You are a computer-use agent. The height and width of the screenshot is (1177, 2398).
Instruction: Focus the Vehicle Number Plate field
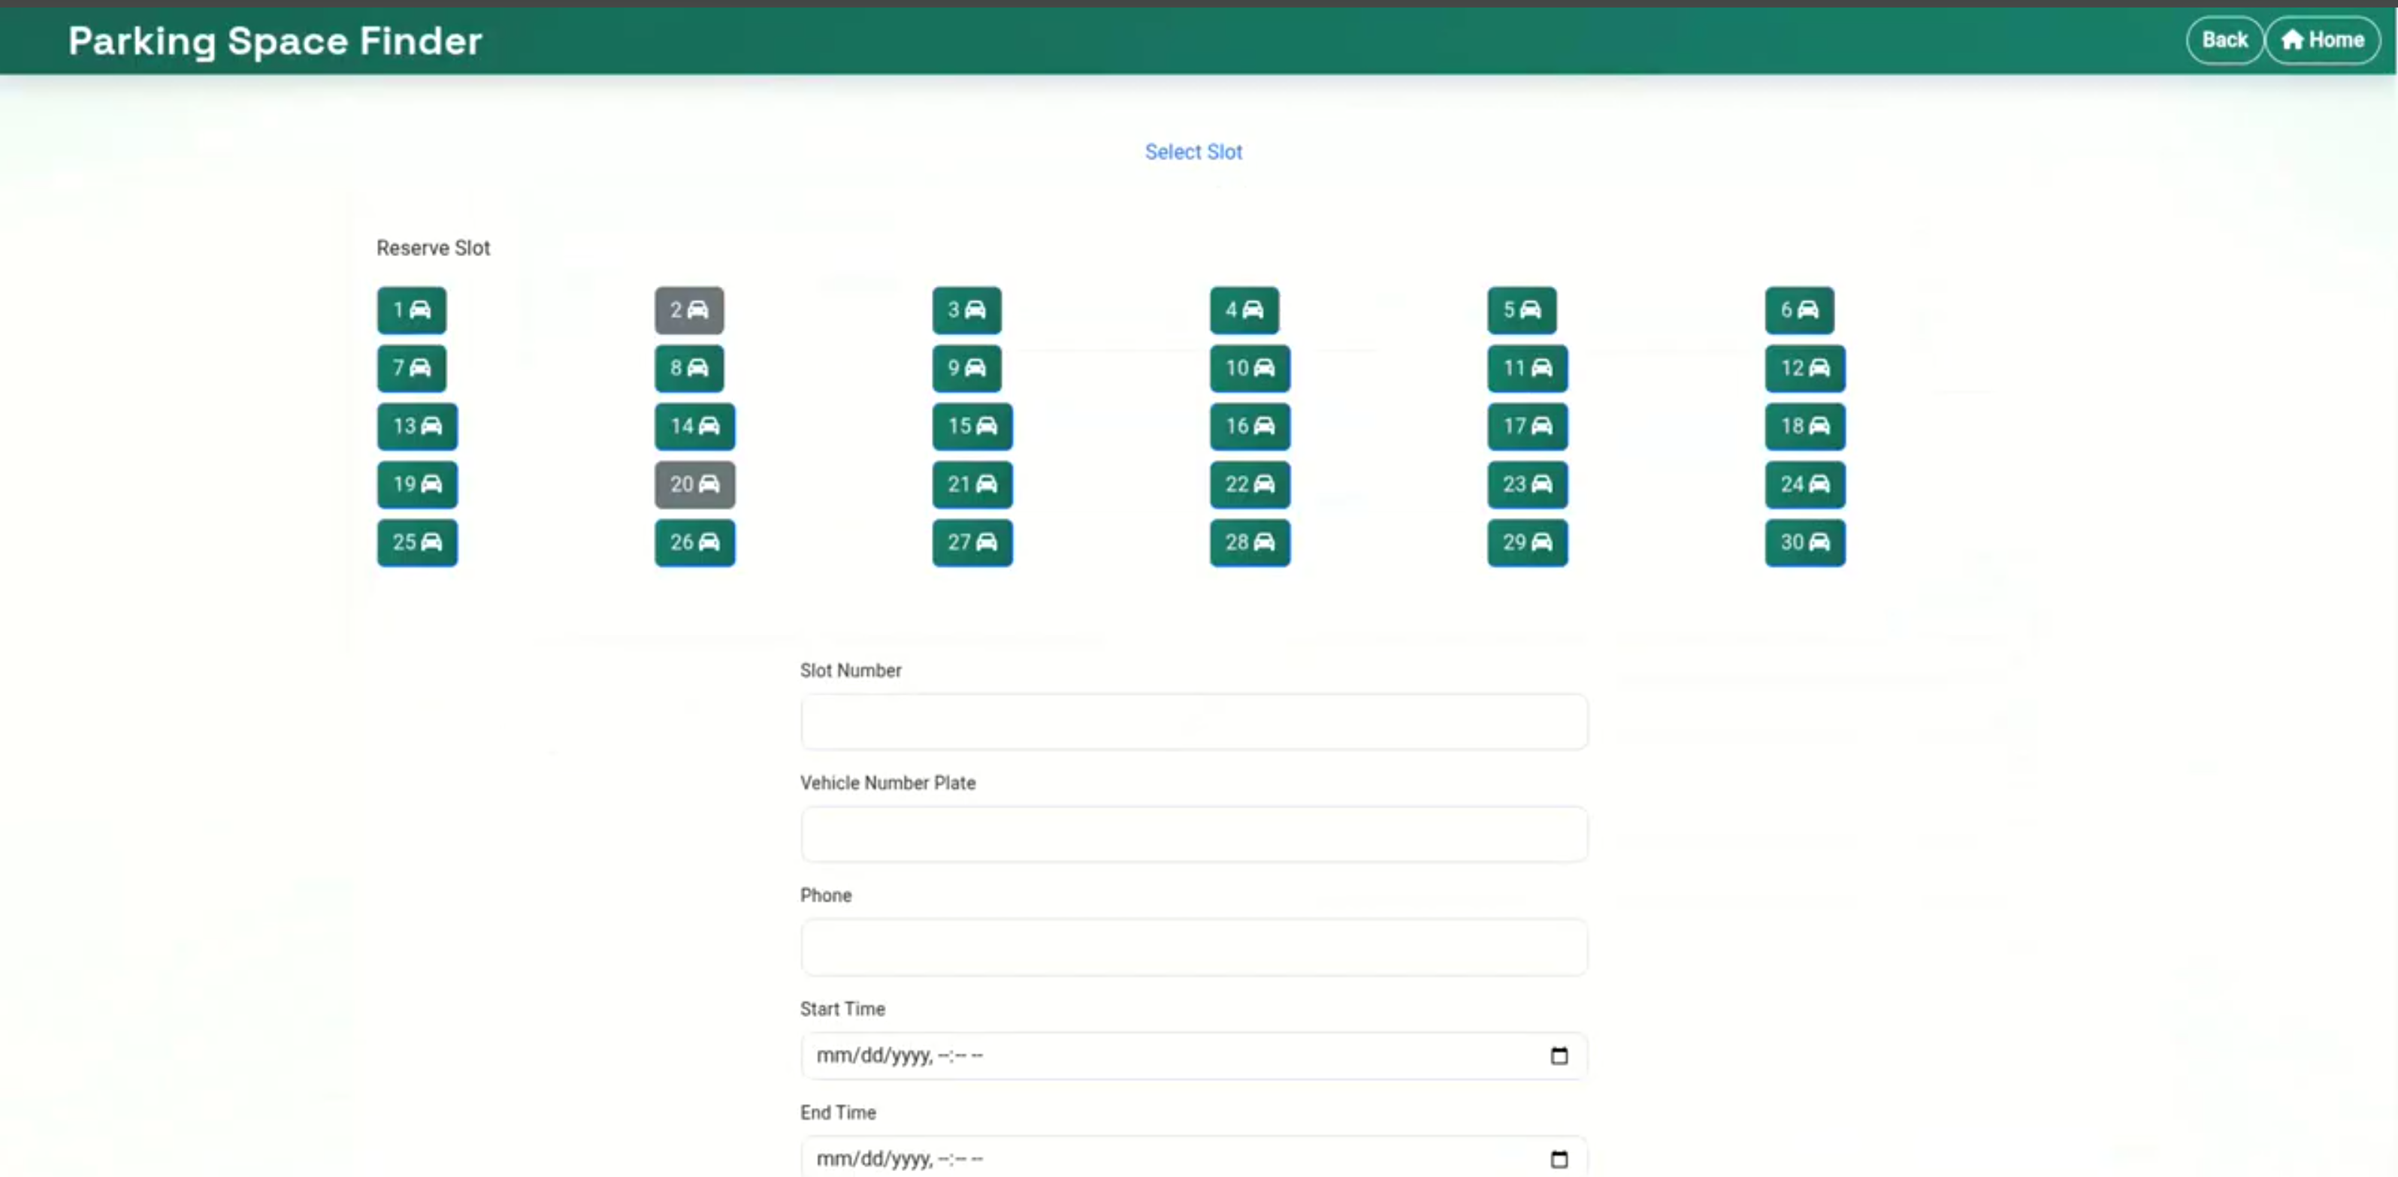1194,834
